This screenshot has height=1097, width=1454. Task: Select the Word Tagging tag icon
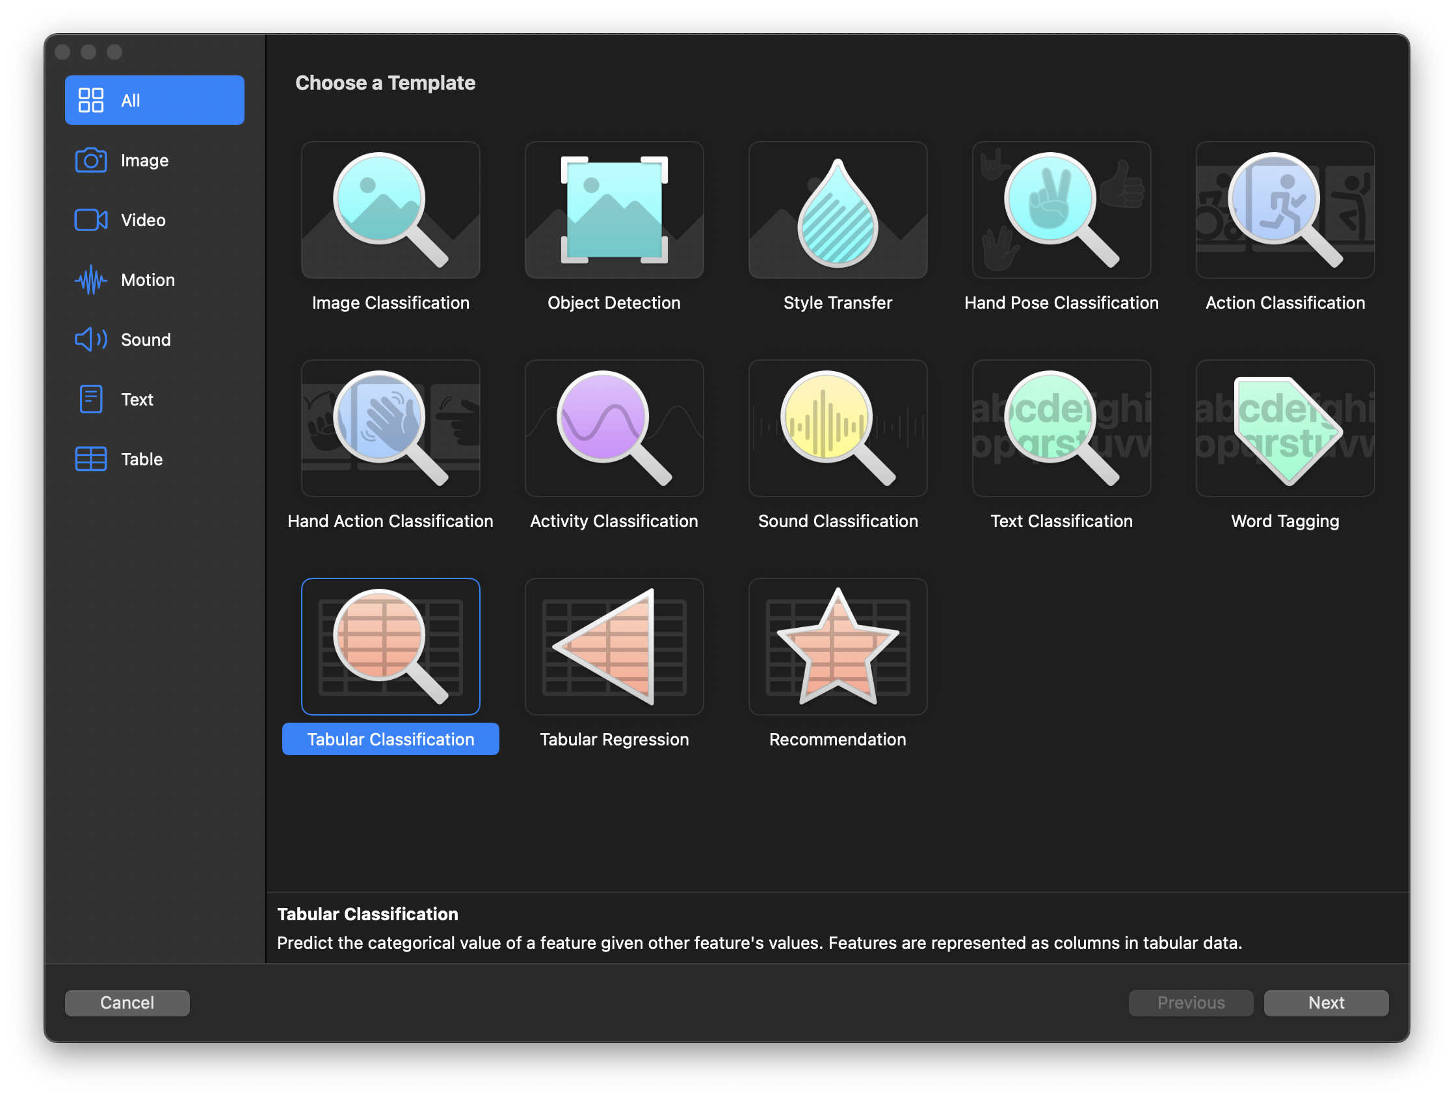coord(1284,428)
